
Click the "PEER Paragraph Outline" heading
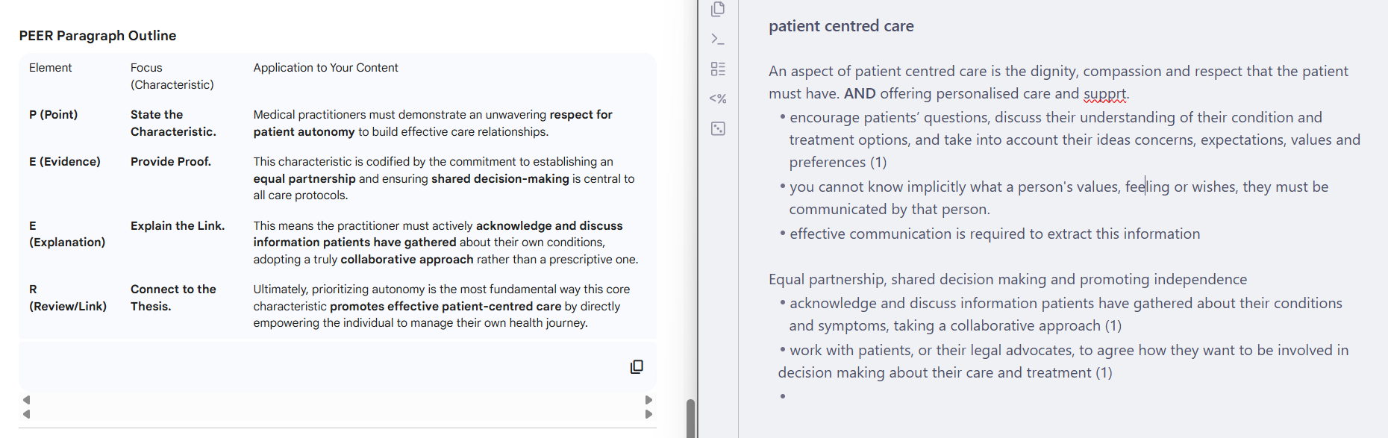coord(98,36)
